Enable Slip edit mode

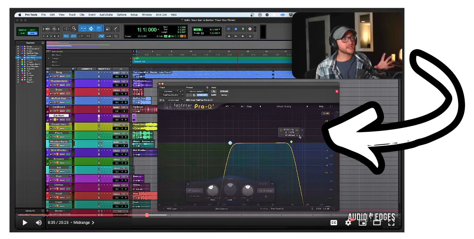click(23, 33)
